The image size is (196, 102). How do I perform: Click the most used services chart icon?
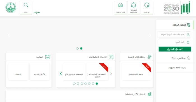150,94
